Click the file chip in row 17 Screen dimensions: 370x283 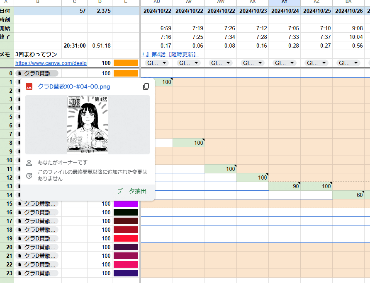point(37,221)
